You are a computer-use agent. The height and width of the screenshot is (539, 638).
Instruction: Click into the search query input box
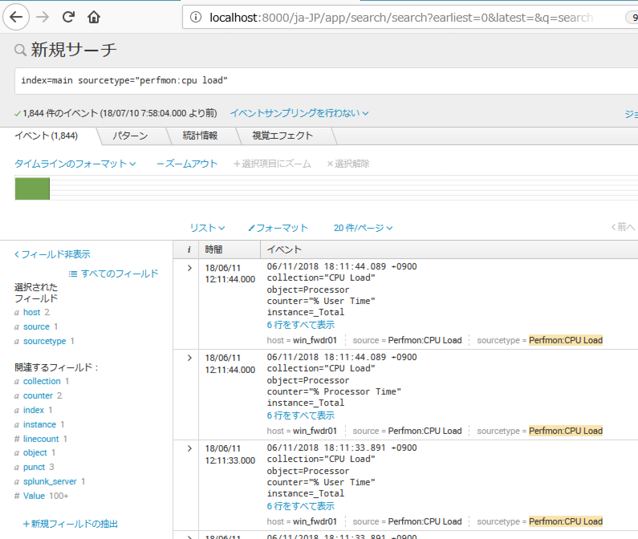click(326, 81)
